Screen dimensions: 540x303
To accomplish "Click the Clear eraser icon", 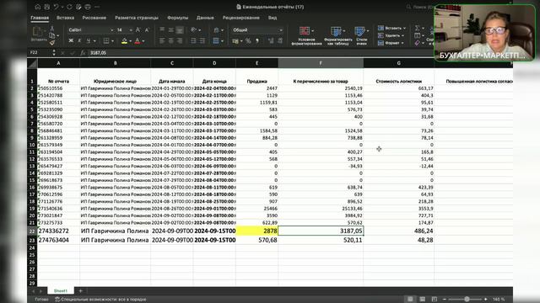I will (x=418, y=43).
